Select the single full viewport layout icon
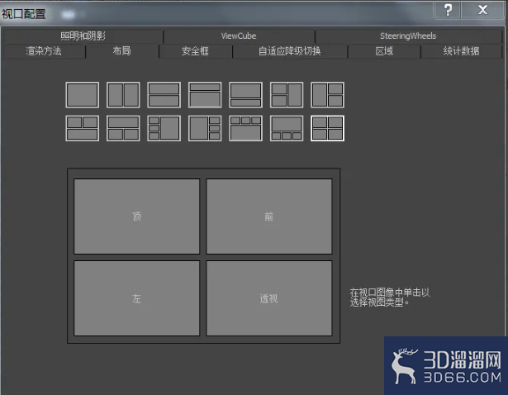Screen dimensions: 508x395 coord(83,95)
